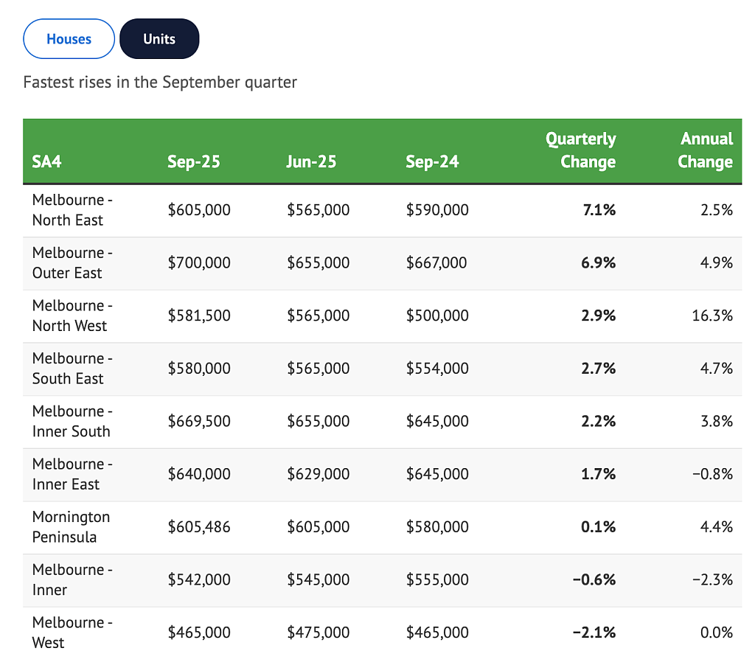Select the Units tab
The image size is (755, 662).
pyautogui.click(x=159, y=39)
